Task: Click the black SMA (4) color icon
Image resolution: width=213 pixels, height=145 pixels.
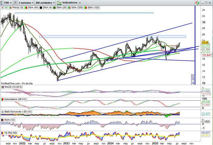Action: click(x=41, y=7)
